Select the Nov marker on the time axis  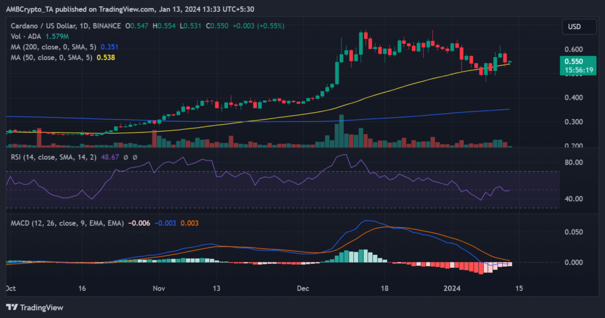(160, 289)
